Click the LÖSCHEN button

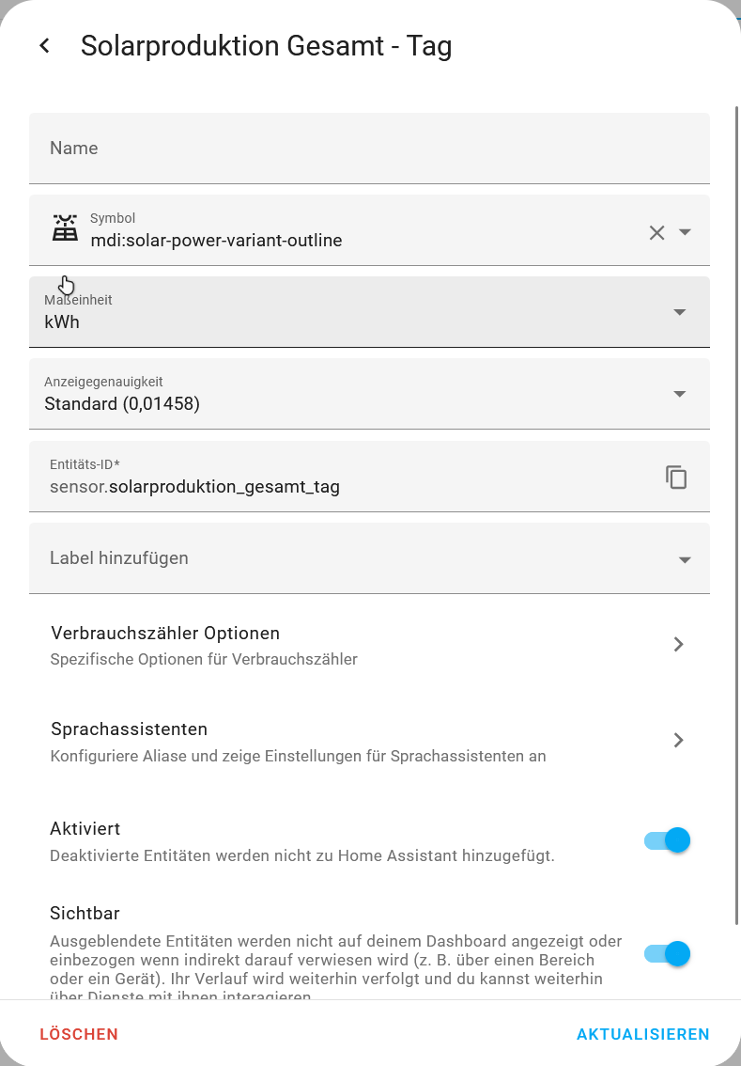79,1034
